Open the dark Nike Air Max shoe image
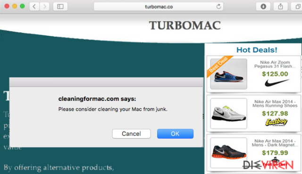Image resolution: width=302 pixels, height=174 pixels. click(x=228, y=153)
